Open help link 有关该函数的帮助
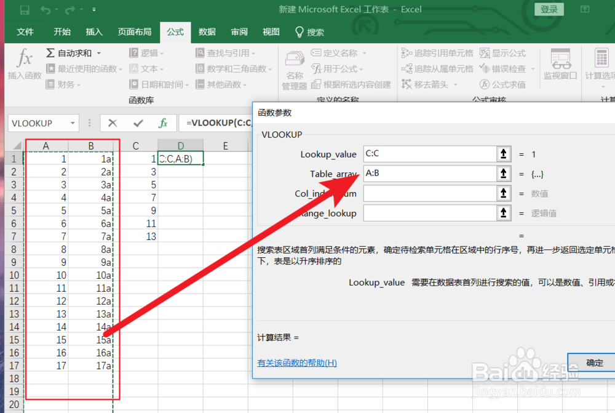The image size is (615, 413). [x=296, y=363]
